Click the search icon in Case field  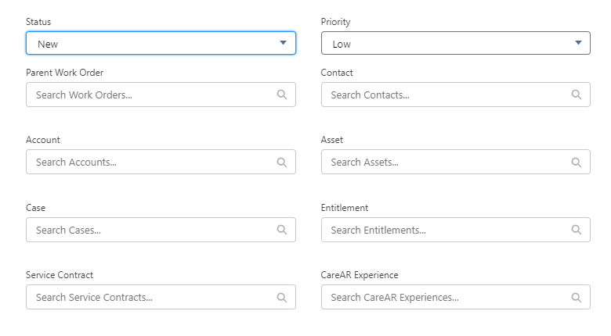(x=282, y=230)
